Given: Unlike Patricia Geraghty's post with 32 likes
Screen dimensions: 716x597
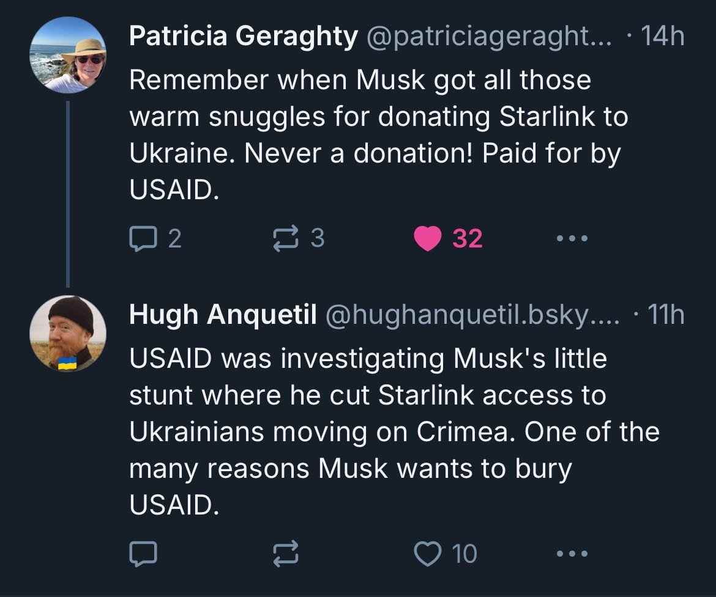Looking at the screenshot, I should click(427, 238).
